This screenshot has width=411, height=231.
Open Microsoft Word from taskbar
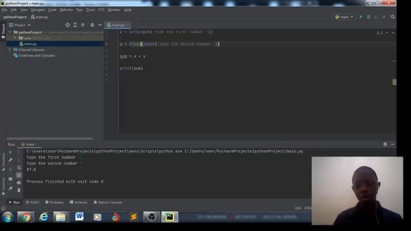pyautogui.click(x=79, y=217)
